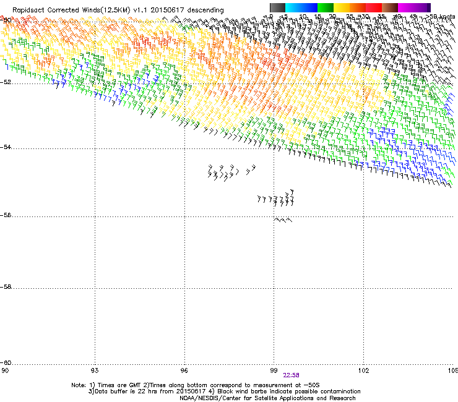This screenshot has height=402, width=458.
Task: Click latitude label -54 on the left axis
Action: [x=6, y=147]
